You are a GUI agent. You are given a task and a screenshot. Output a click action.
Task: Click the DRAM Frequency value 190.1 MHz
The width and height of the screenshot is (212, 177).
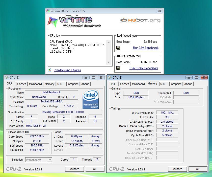[167, 113]
